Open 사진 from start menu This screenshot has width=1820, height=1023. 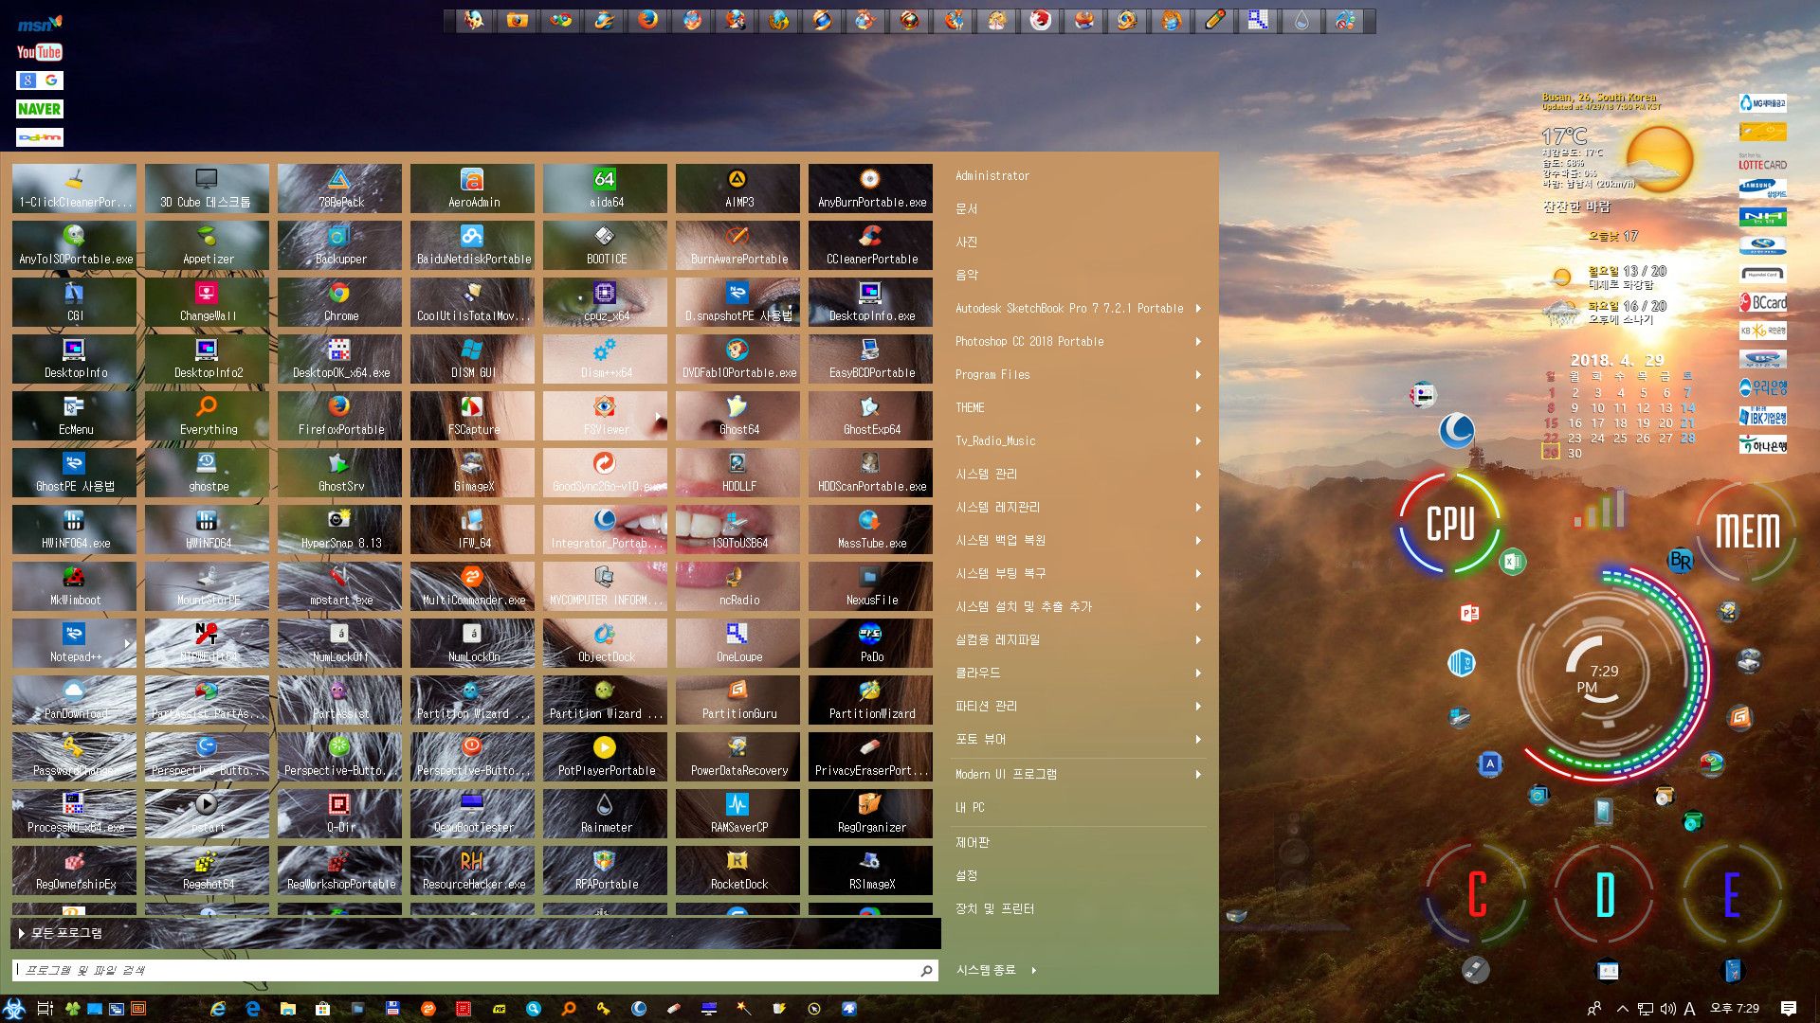pos(1079,242)
